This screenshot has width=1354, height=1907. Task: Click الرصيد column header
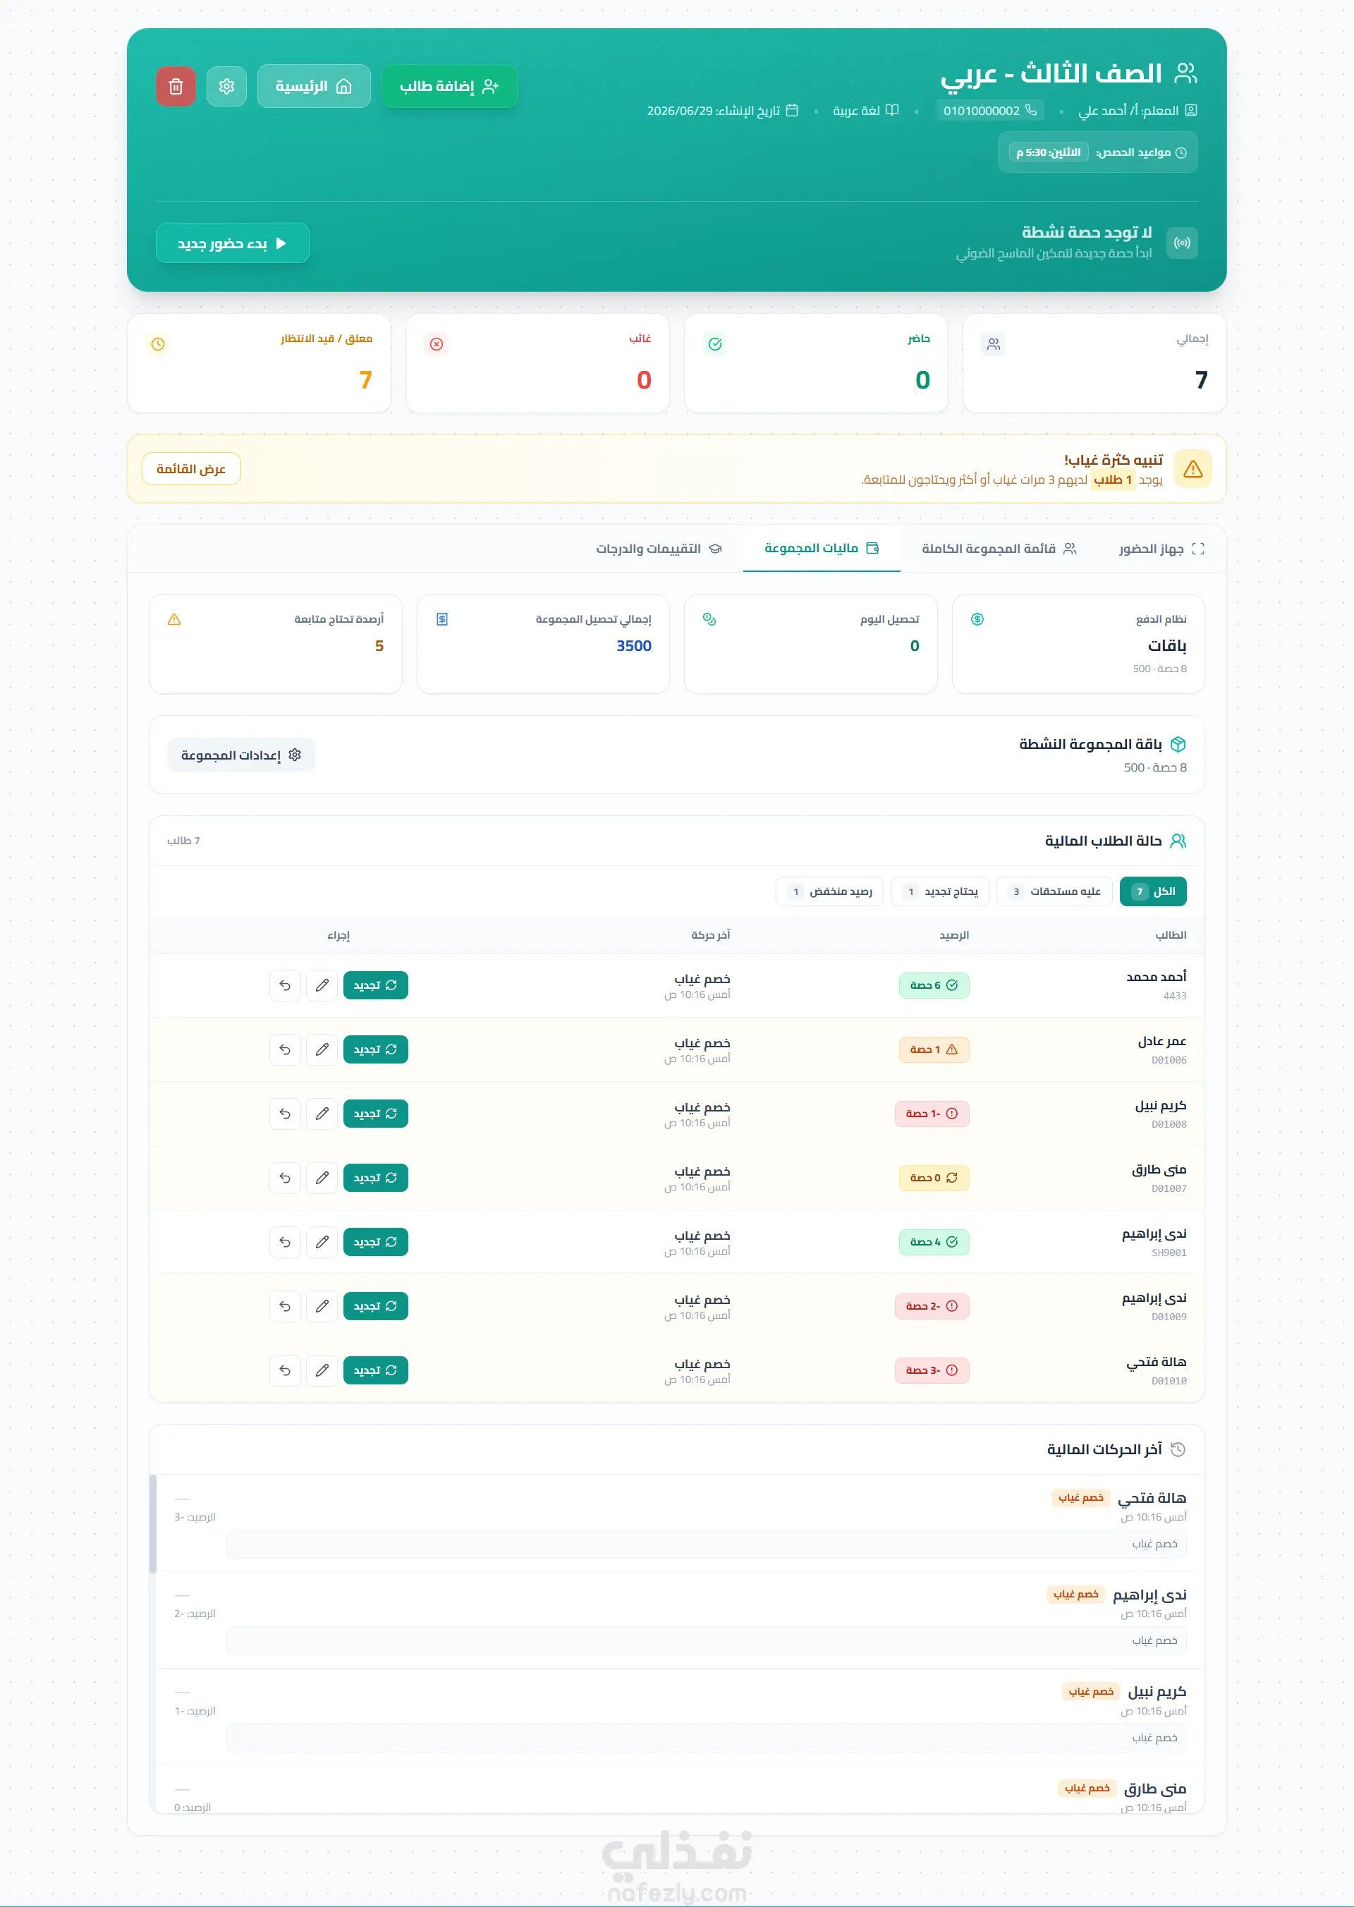click(954, 936)
